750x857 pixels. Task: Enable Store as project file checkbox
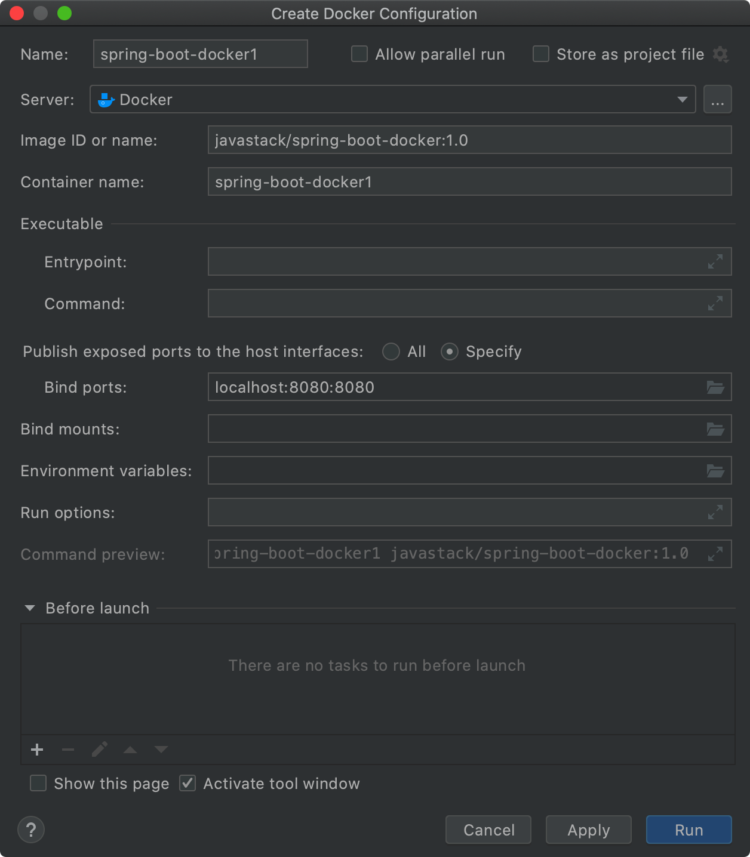click(541, 54)
